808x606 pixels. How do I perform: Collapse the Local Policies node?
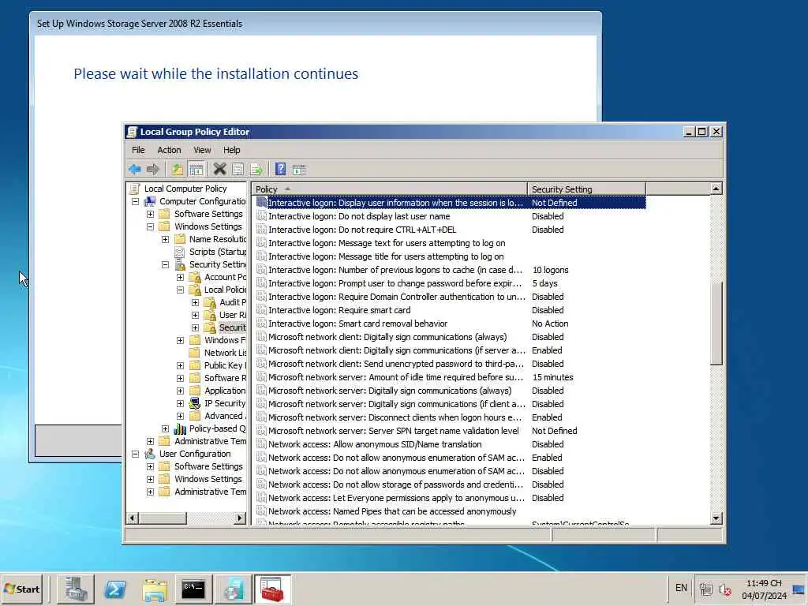(180, 290)
